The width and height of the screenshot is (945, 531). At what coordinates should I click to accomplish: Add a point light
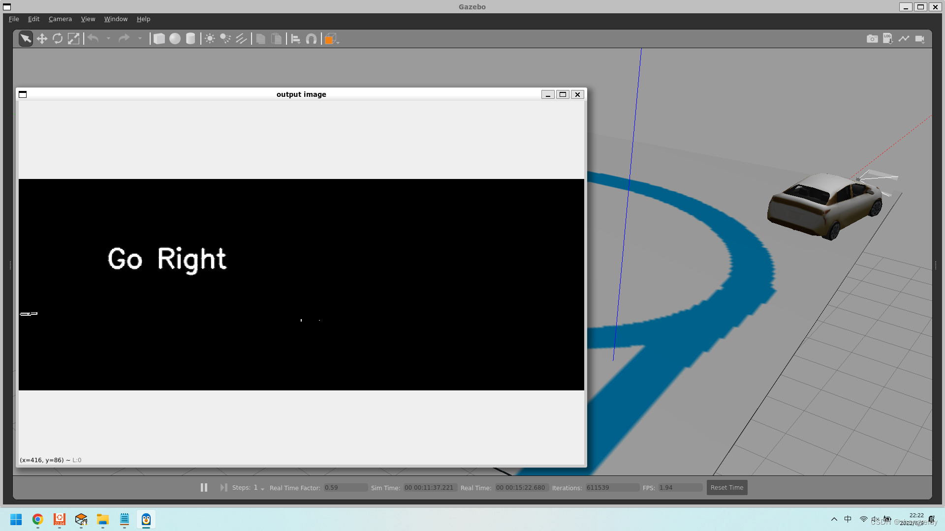click(210, 39)
